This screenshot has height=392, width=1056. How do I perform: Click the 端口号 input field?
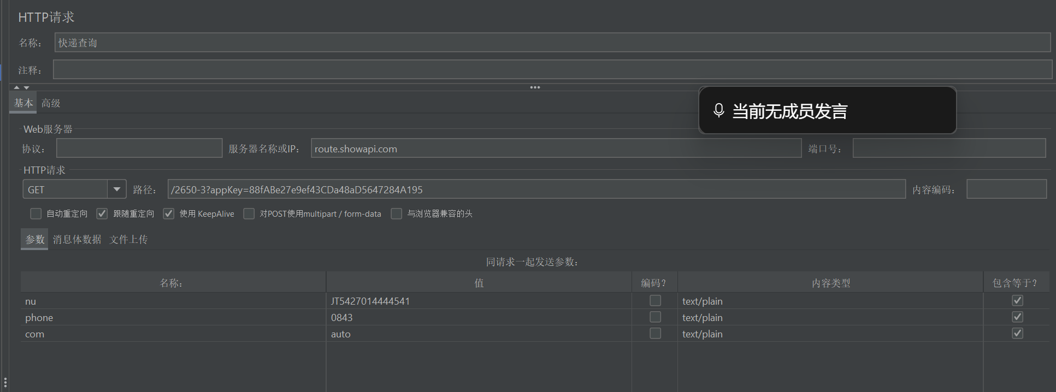pos(949,148)
